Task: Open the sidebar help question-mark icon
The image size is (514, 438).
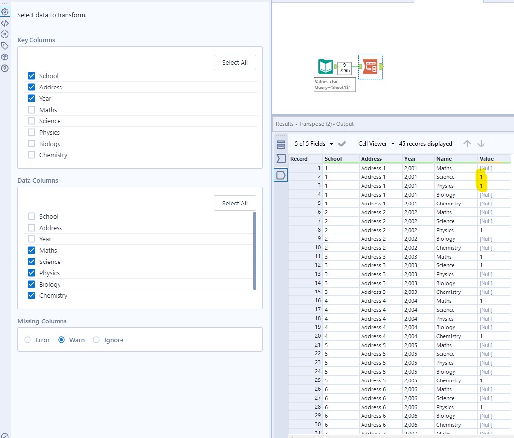Action: pyautogui.click(x=5, y=68)
